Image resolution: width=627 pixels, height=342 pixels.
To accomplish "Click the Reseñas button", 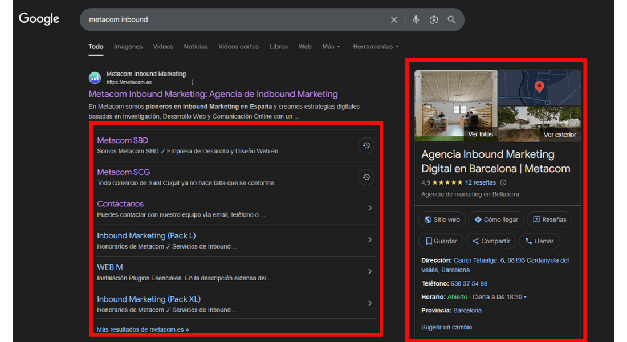I will 549,219.
